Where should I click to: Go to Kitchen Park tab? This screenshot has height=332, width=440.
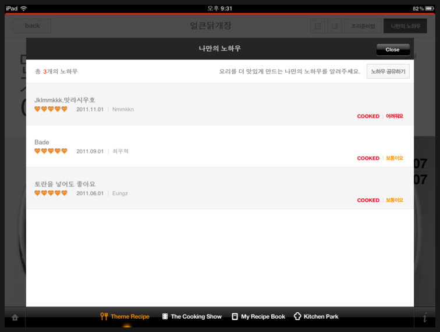coord(316,316)
